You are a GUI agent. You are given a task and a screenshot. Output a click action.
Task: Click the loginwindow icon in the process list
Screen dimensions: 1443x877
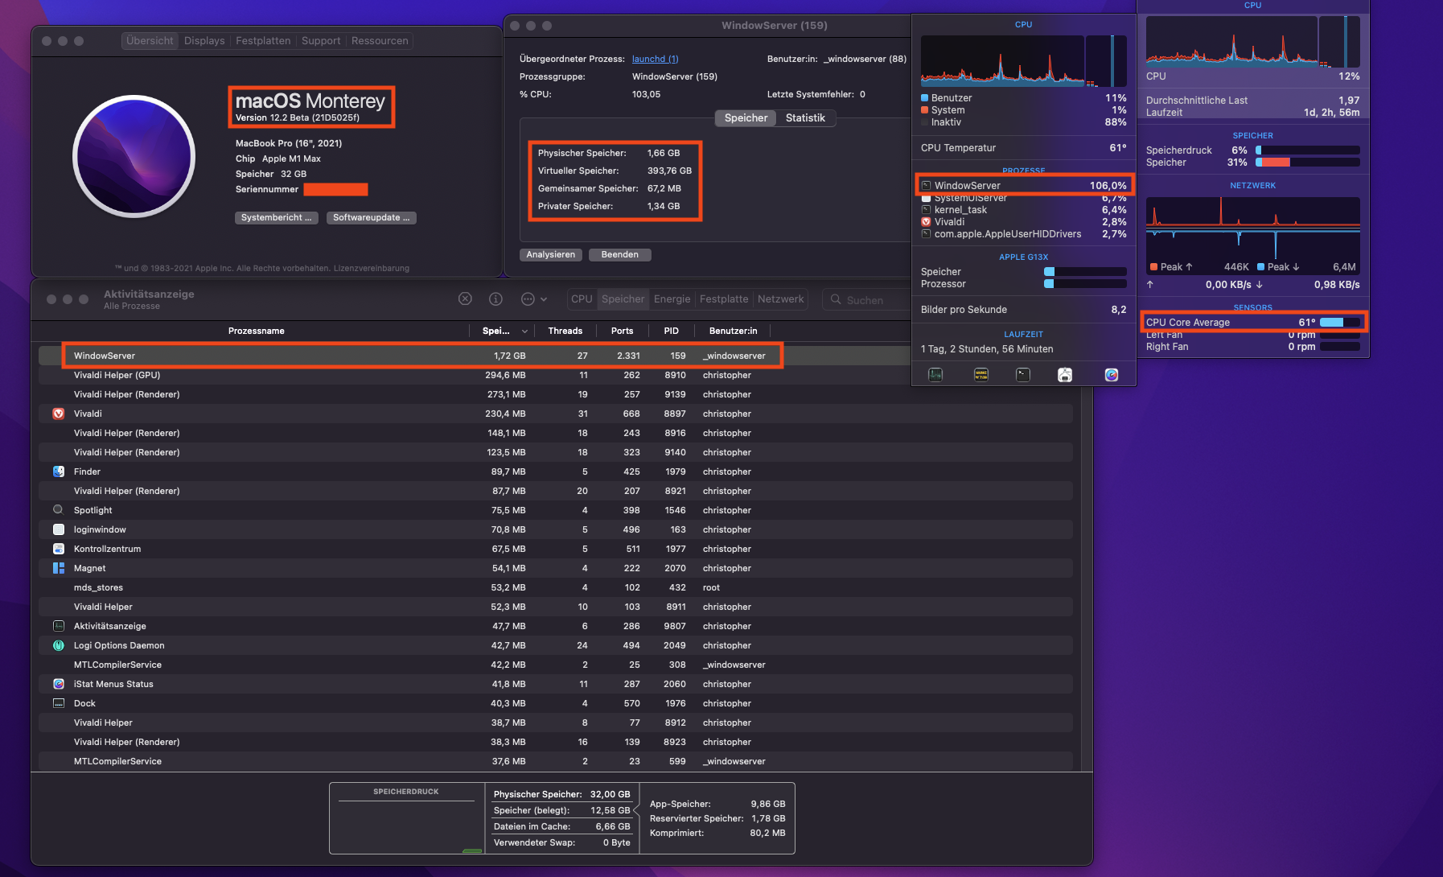(x=59, y=529)
